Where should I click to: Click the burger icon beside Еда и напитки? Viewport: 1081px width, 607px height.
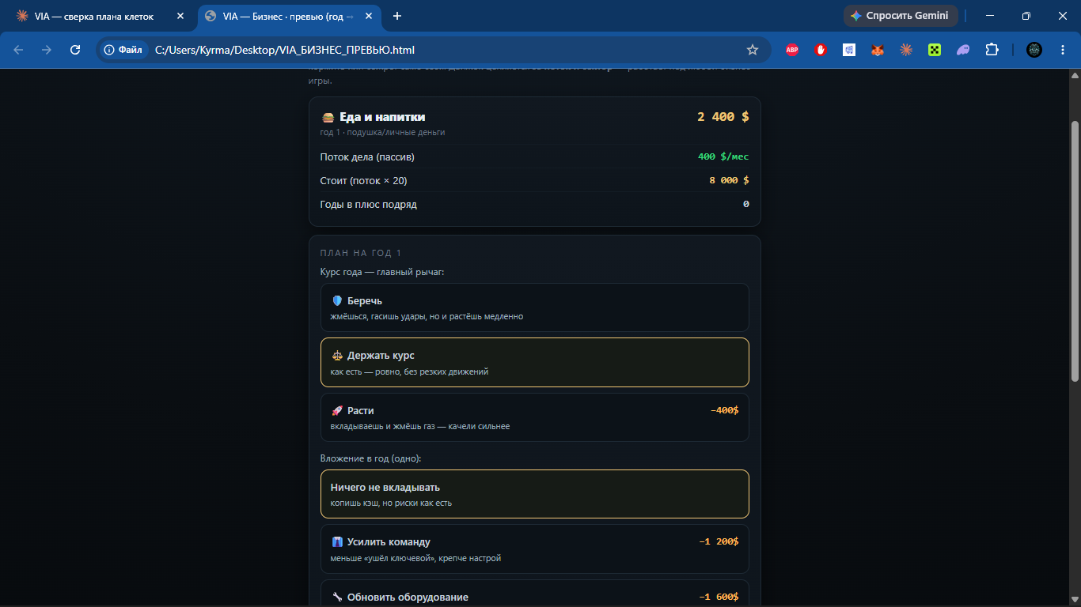[x=328, y=117]
